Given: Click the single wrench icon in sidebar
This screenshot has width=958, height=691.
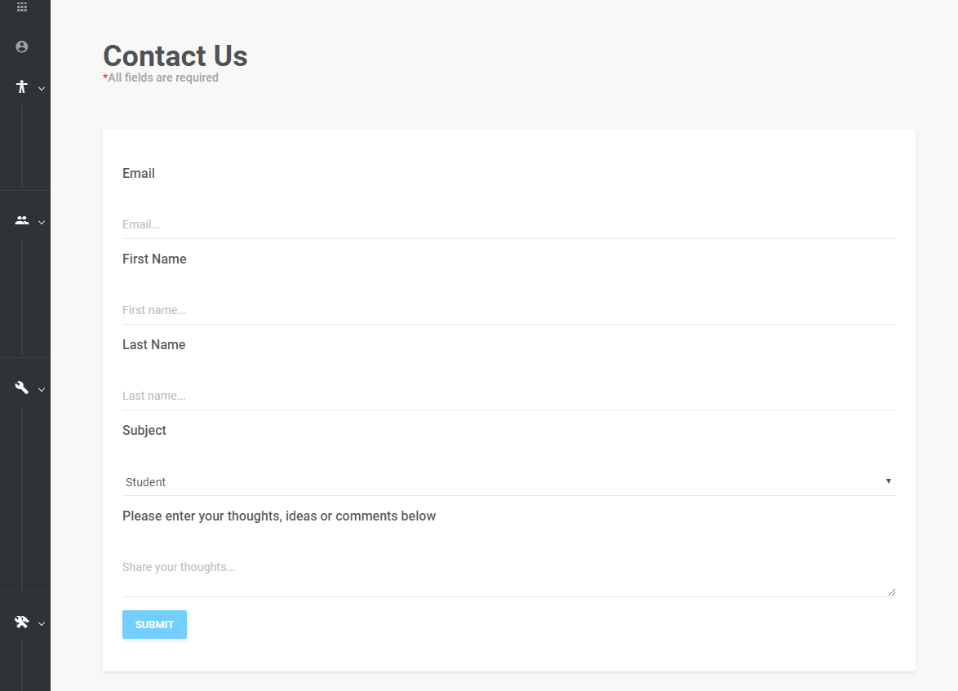Looking at the screenshot, I should coord(22,388).
